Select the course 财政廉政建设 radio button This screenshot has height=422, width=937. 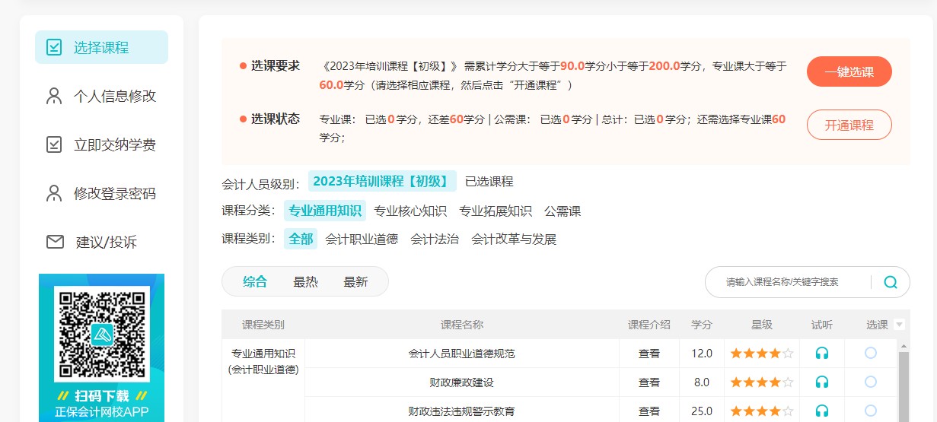(x=871, y=382)
